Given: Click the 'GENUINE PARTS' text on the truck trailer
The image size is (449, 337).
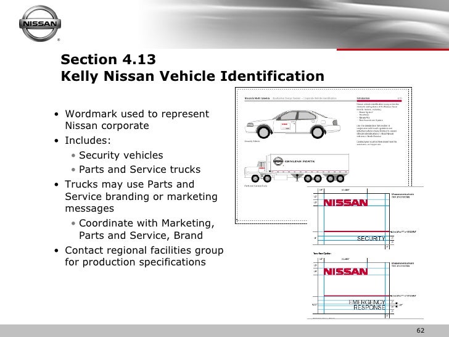Looking at the screenshot, I should pos(300,161).
